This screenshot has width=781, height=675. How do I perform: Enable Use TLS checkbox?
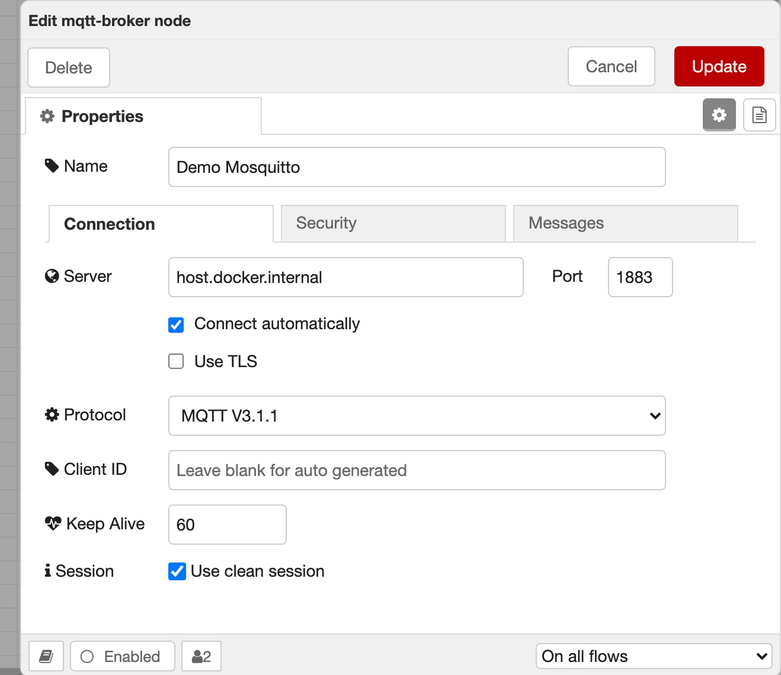tap(176, 361)
